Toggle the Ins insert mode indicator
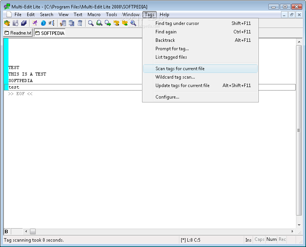The width and height of the screenshot is (306, 247). tap(248, 240)
